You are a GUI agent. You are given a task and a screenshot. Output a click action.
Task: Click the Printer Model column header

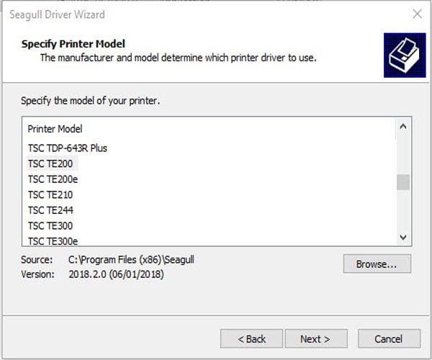tap(55, 129)
